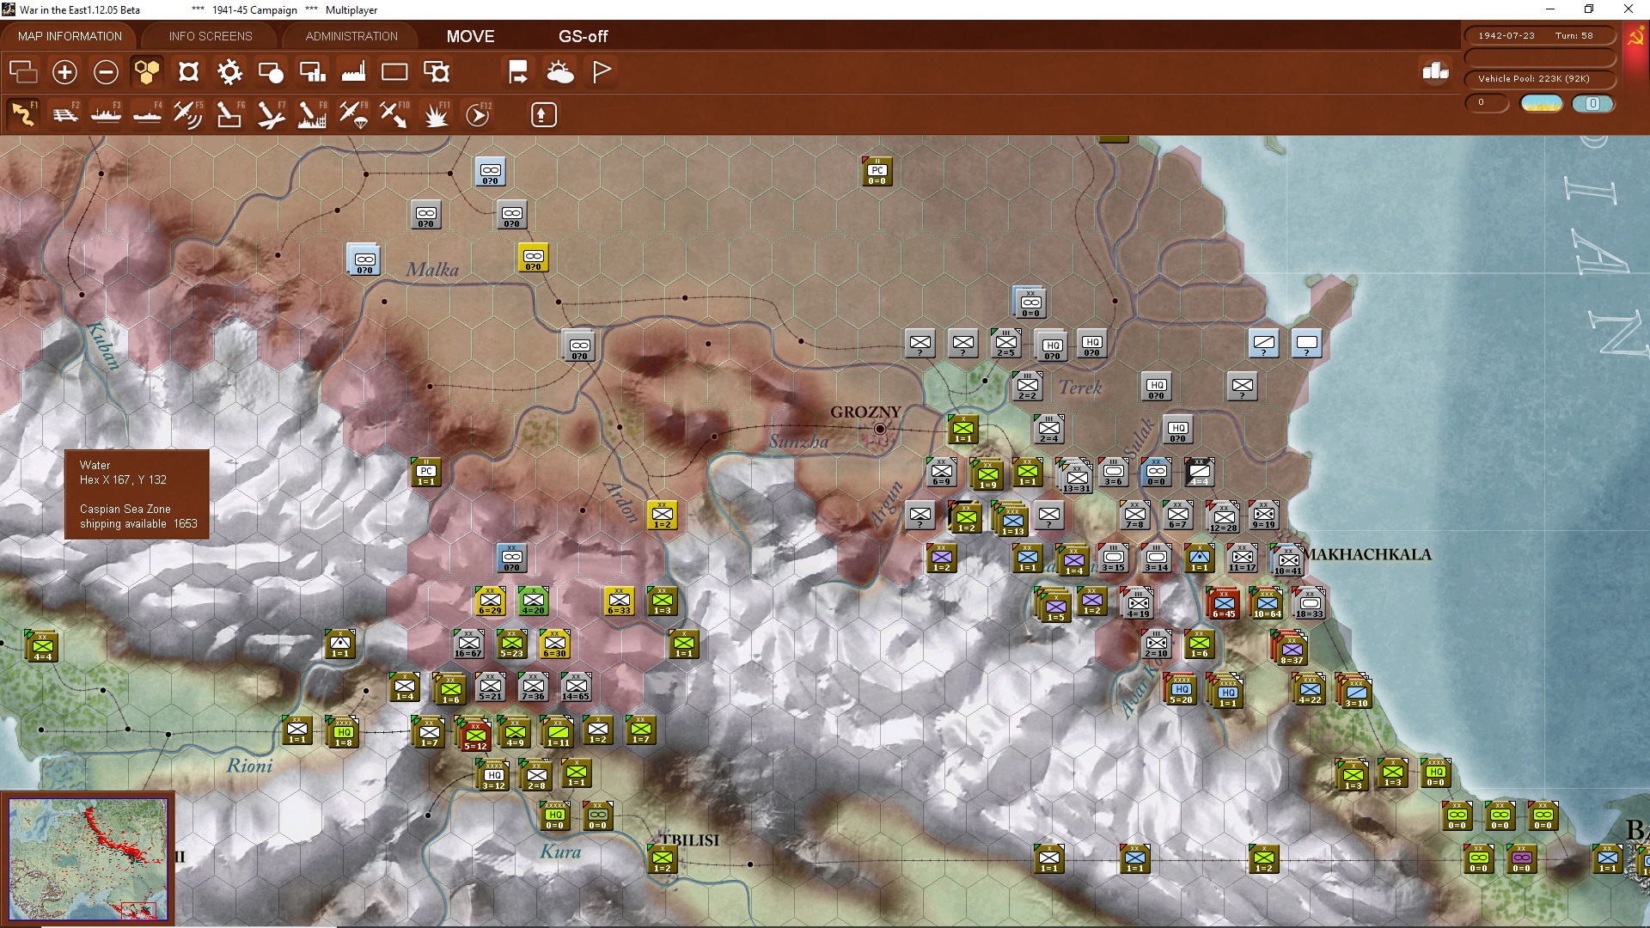Open the losses bar chart icon
1650x928 pixels.
pyautogui.click(x=1435, y=71)
